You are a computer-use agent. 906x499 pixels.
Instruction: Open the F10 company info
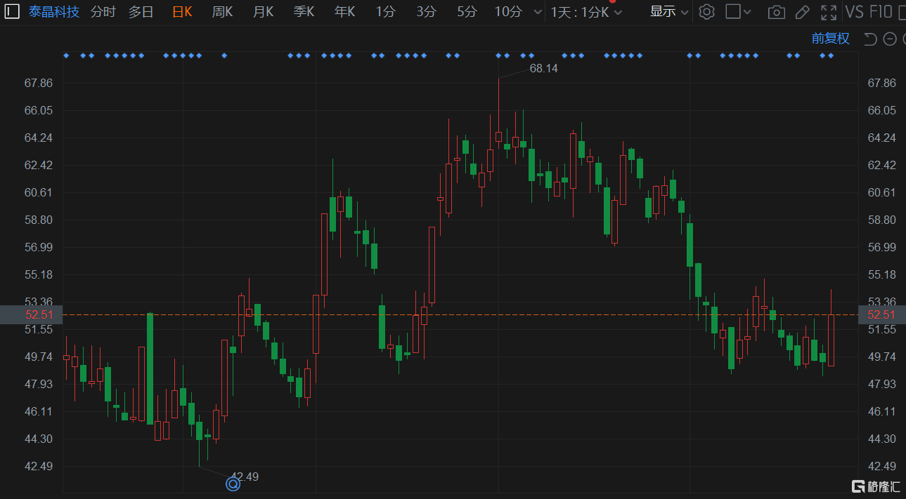click(x=881, y=12)
